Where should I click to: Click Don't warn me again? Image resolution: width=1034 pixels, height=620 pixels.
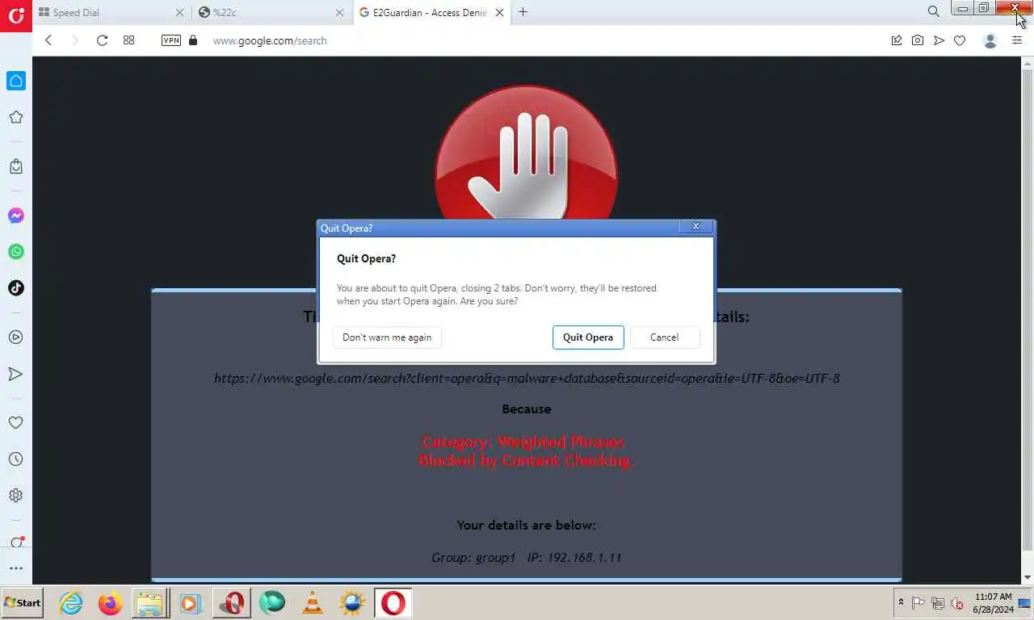pyautogui.click(x=387, y=337)
